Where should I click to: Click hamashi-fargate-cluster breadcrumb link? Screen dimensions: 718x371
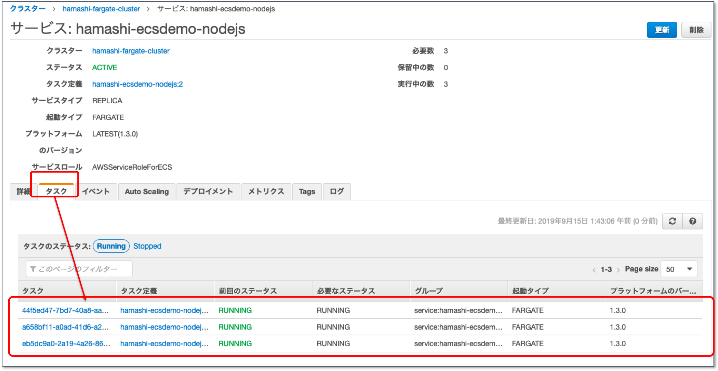[x=101, y=9]
